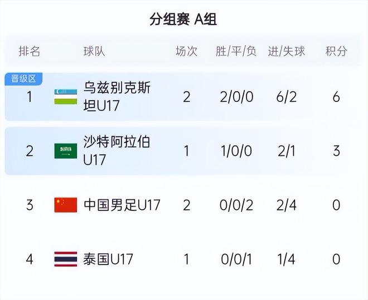Open the 泰国U17 team name
The width and height of the screenshot is (368, 300).
pos(108,259)
